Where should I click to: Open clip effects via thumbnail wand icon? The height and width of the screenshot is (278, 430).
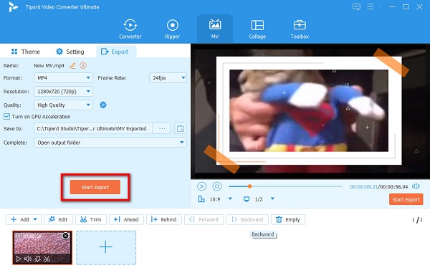pyautogui.click(x=37, y=259)
